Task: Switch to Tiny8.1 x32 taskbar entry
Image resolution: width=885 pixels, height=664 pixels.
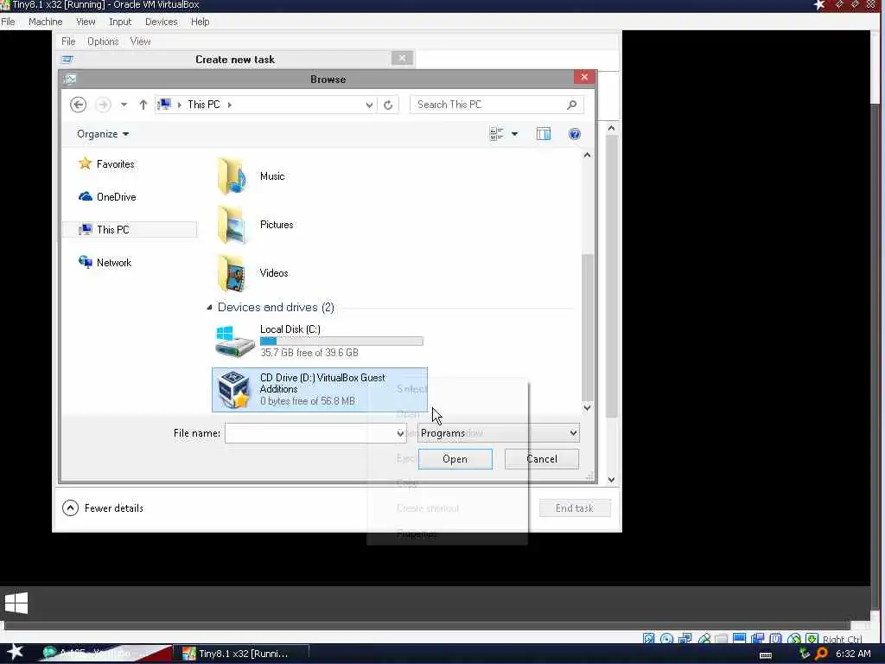Action: click(x=240, y=654)
